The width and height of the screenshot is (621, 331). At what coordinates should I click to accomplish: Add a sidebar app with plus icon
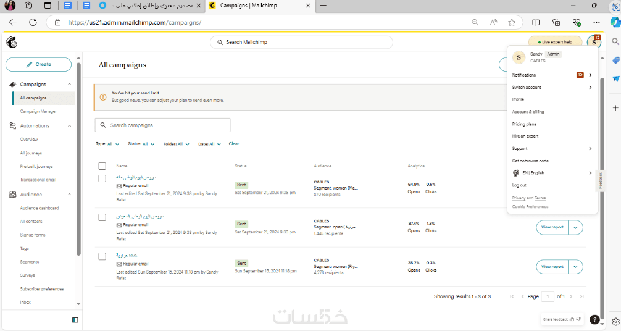pyautogui.click(x=615, y=108)
